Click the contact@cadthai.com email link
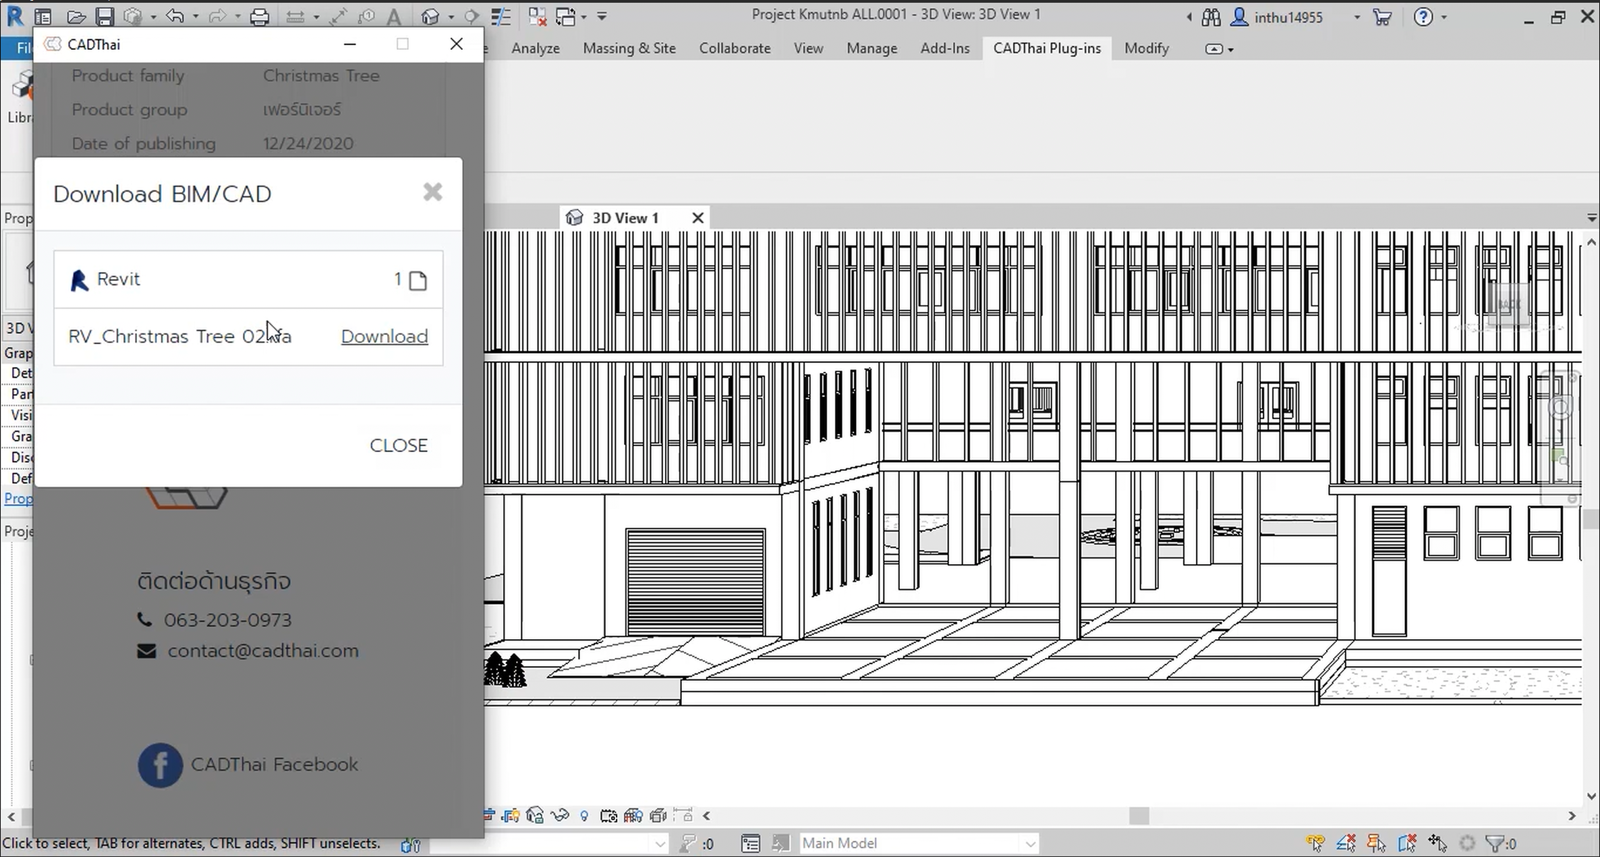The width and height of the screenshot is (1600, 857). point(263,651)
